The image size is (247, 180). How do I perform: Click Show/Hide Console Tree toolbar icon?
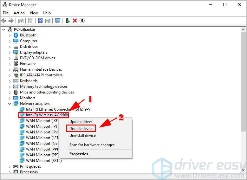[x=21, y=21]
